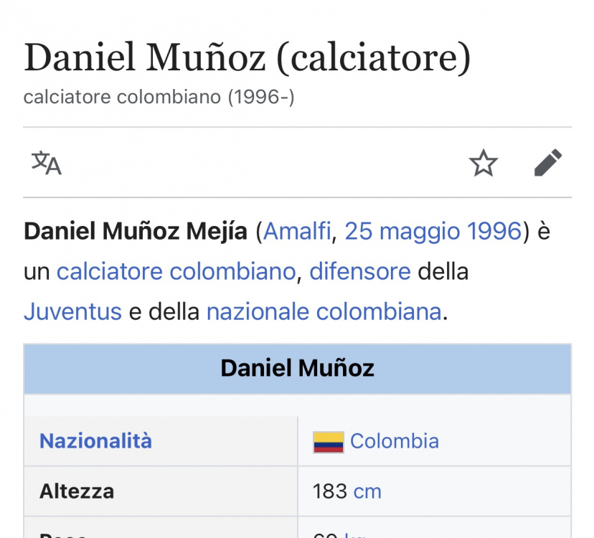The width and height of the screenshot is (594, 538).
Task: Open the difensore link
Action: point(360,271)
